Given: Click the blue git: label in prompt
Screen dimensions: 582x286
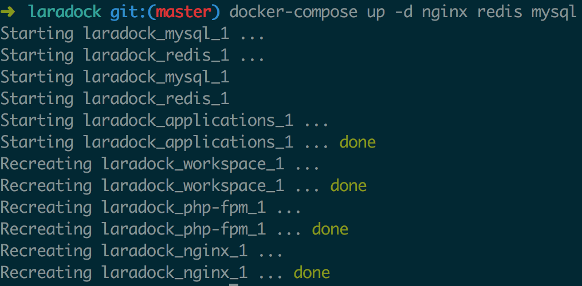Looking at the screenshot, I should [128, 13].
